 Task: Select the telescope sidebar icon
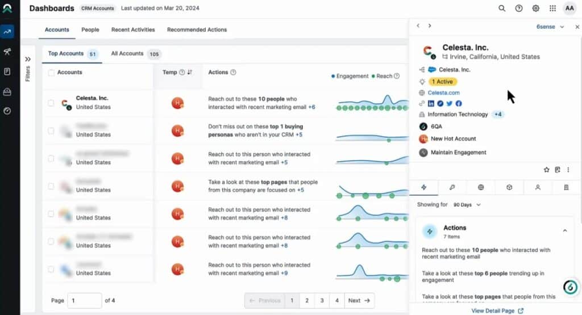click(x=7, y=52)
